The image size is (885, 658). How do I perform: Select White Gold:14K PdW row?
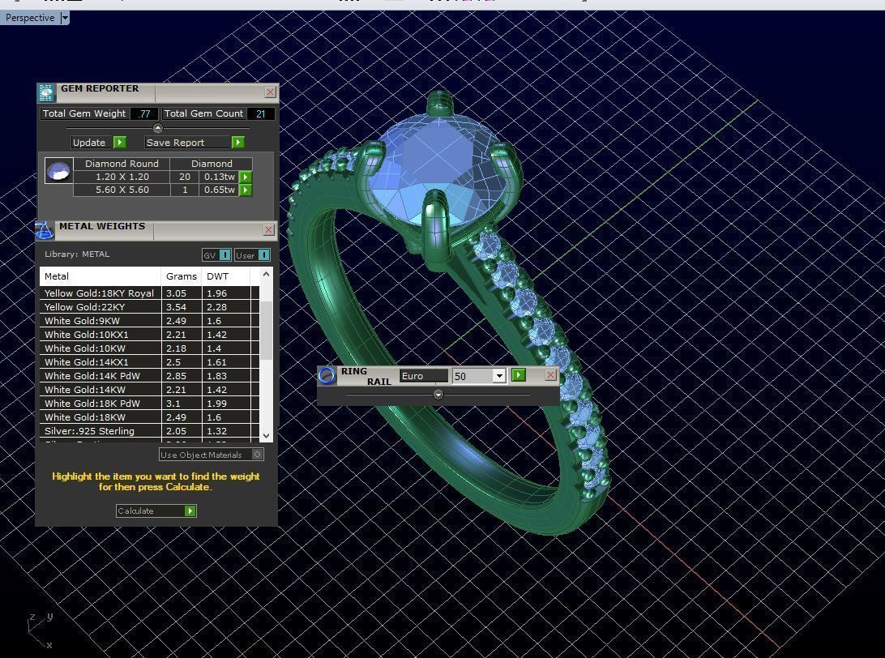click(149, 376)
